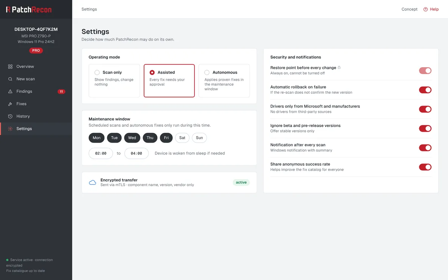The image size is (448, 280).
Task: Click the Encrypted transfer cloud icon
Action: (x=93, y=183)
